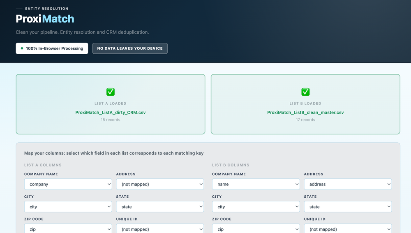Click ProxiMatch_ListA_dirty_CRM.csv file name
The width and height of the screenshot is (411, 233).
click(x=110, y=112)
